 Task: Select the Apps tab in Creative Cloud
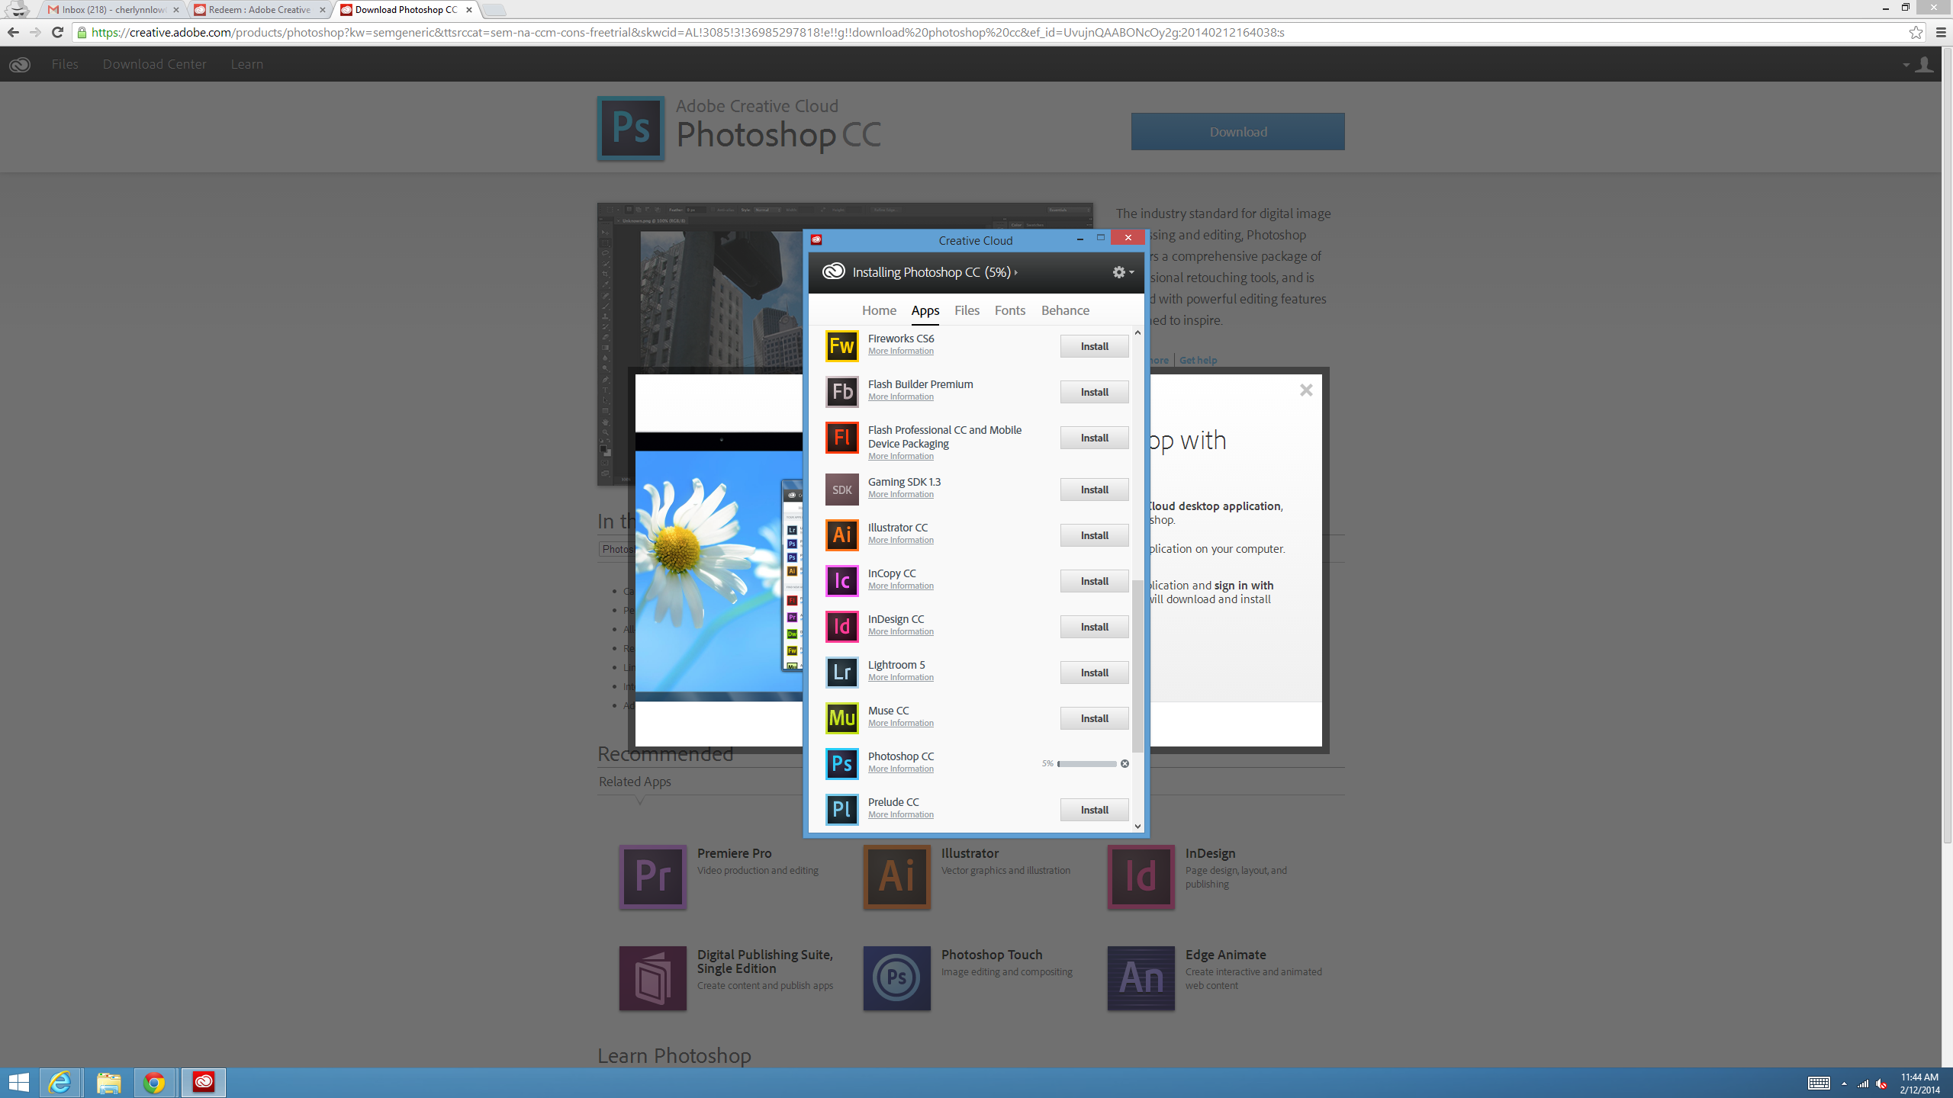tap(924, 310)
